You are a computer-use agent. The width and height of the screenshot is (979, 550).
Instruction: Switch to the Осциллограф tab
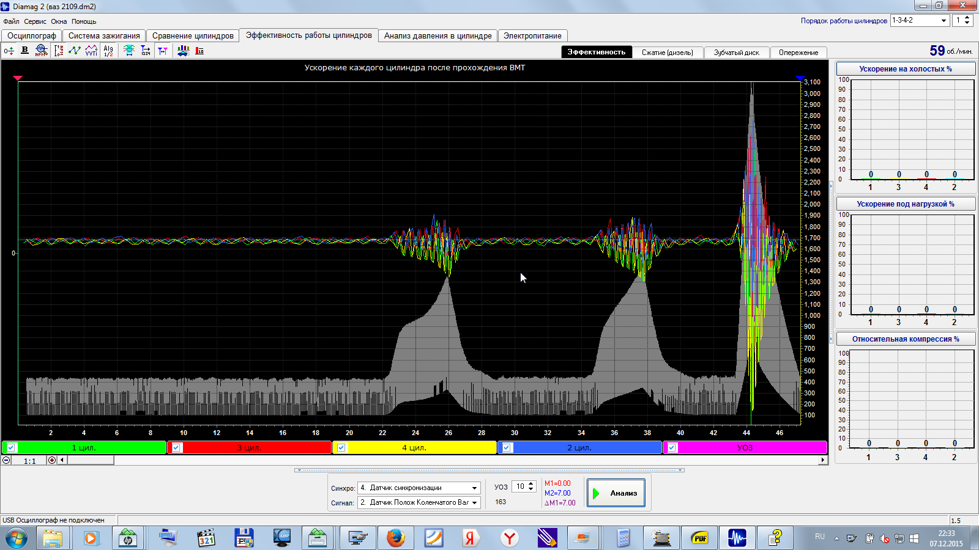(32, 35)
